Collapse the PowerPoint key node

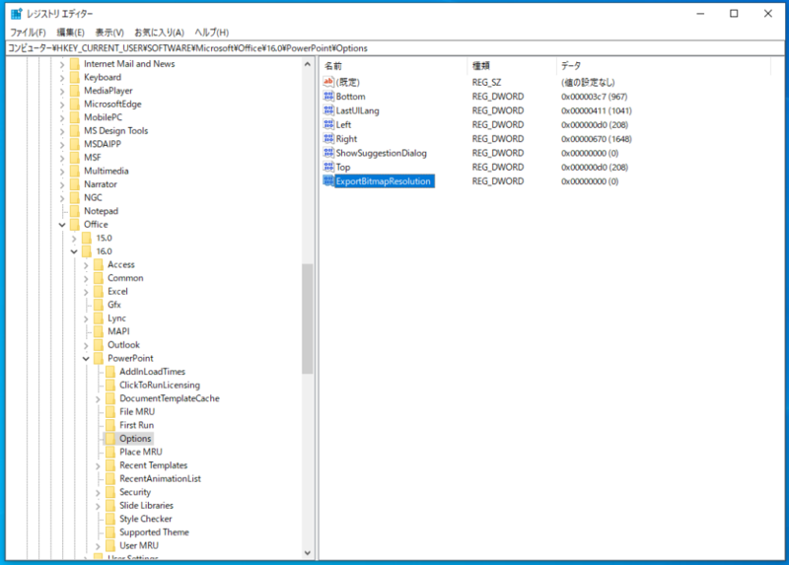[x=86, y=359]
